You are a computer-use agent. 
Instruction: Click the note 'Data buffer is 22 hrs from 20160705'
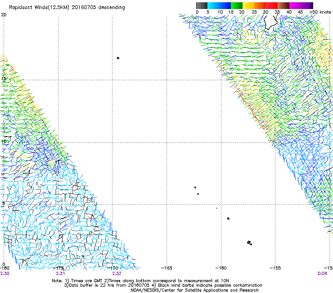107,285
